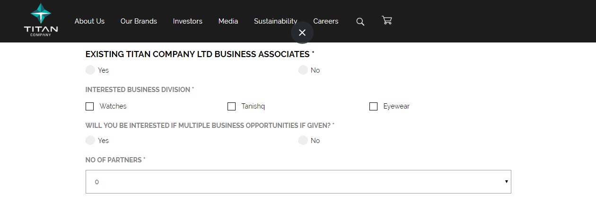Close the form with the X button

302,33
